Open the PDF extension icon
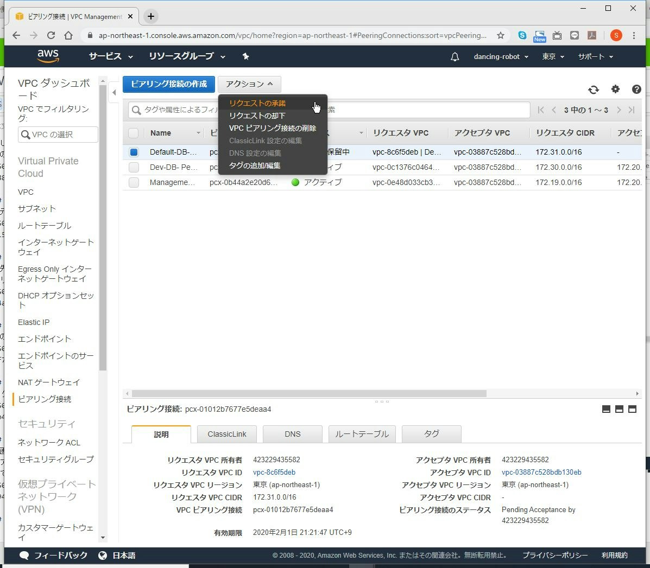 (592, 36)
